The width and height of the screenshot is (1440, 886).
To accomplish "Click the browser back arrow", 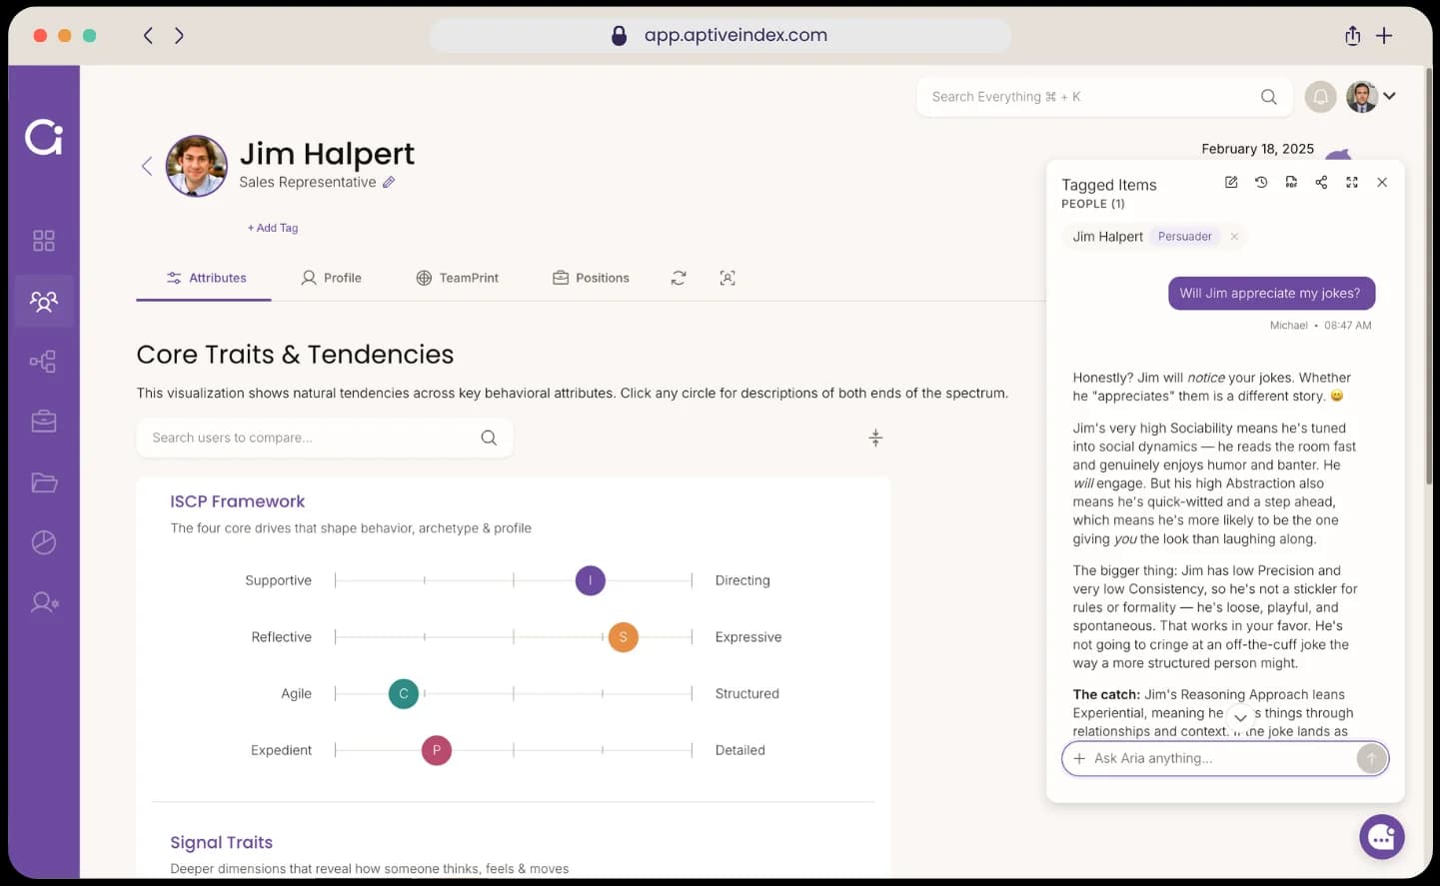I will tap(148, 35).
